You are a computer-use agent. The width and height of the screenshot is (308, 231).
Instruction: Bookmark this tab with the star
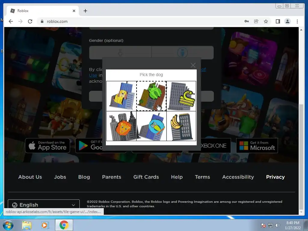click(266, 21)
